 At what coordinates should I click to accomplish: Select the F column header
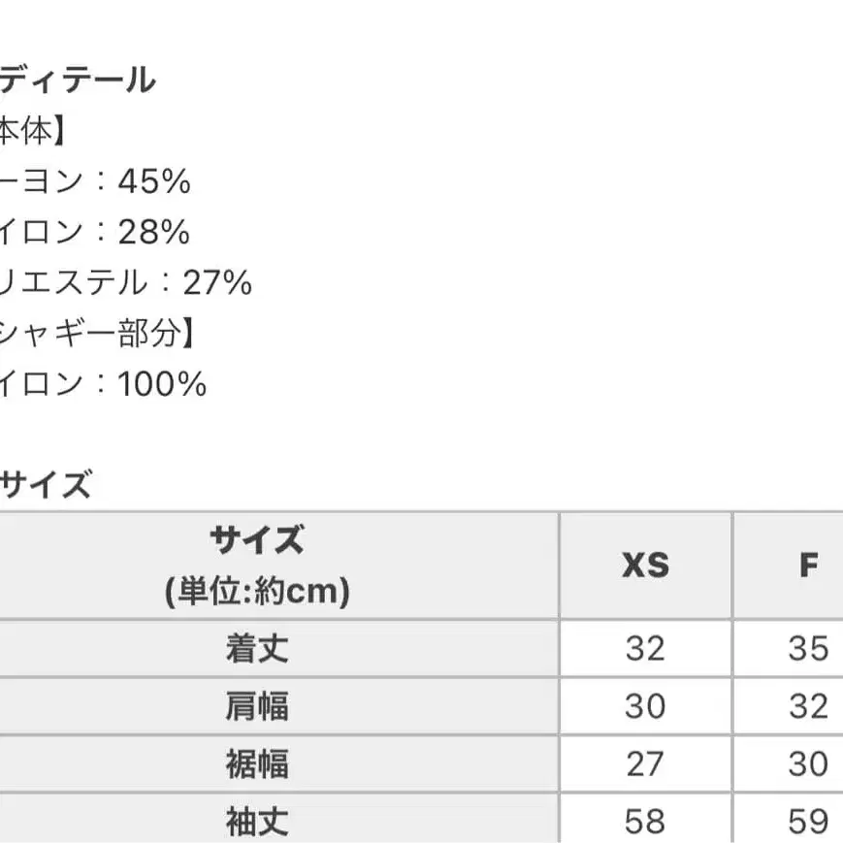point(808,565)
